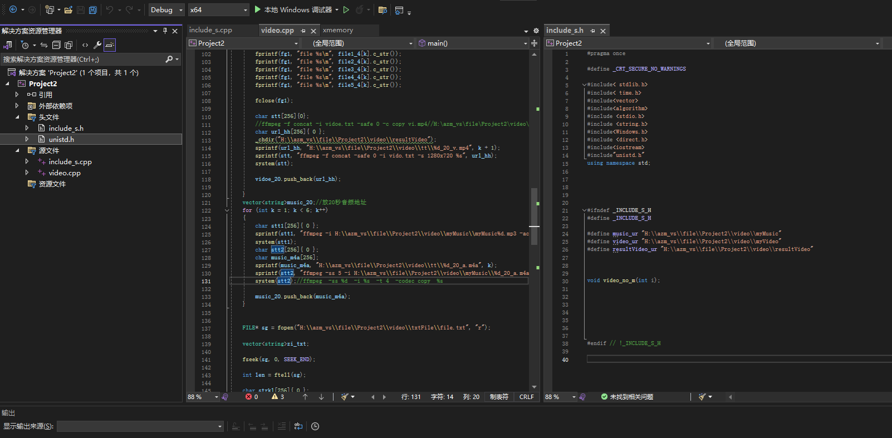
Task: Click Start Without Debugging hollow arrow
Action: point(346,9)
